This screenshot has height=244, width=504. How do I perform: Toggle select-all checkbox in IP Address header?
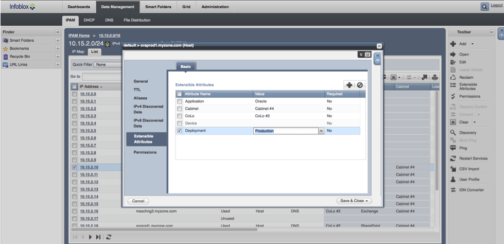(75, 86)
